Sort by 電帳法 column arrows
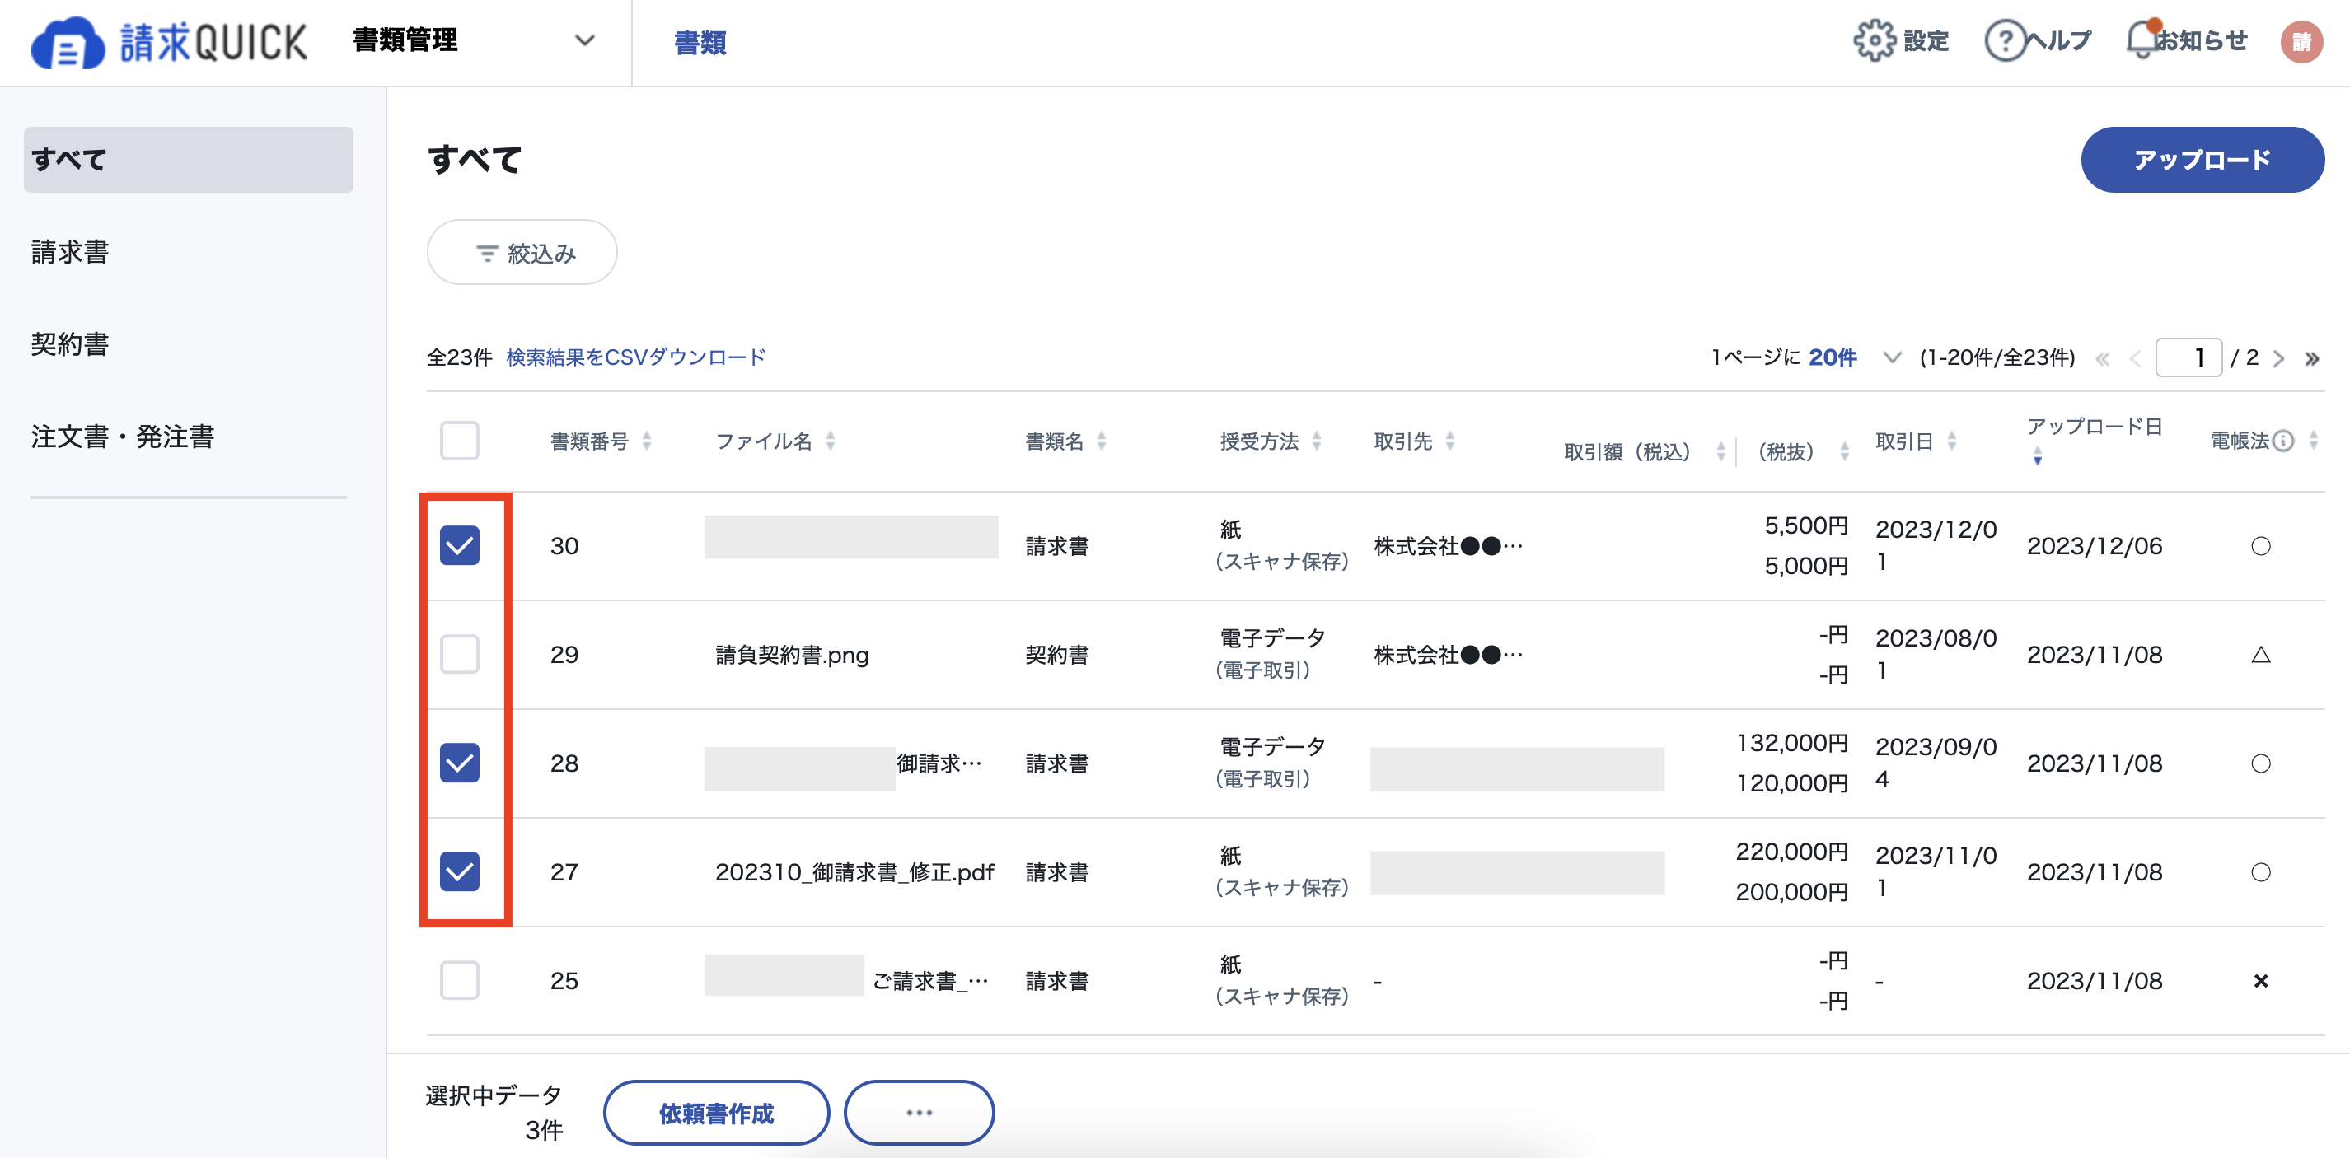This screenshot has width=2350, height=1158. click(x=2314, y=441)
